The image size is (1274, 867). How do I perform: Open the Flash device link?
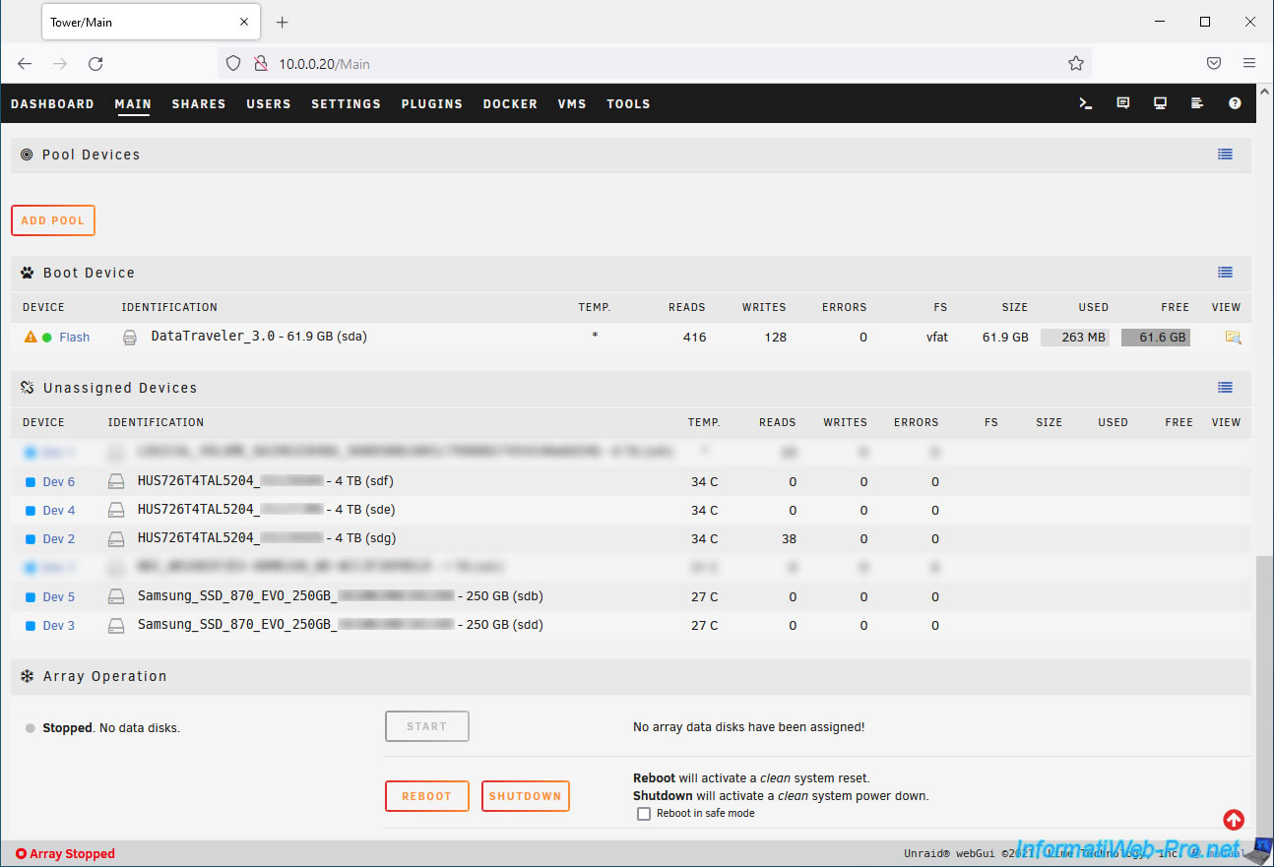74,338
